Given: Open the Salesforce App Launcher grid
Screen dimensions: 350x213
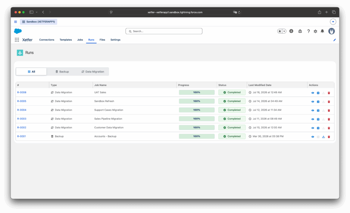Looking at the screenshot, I should 17,40.
